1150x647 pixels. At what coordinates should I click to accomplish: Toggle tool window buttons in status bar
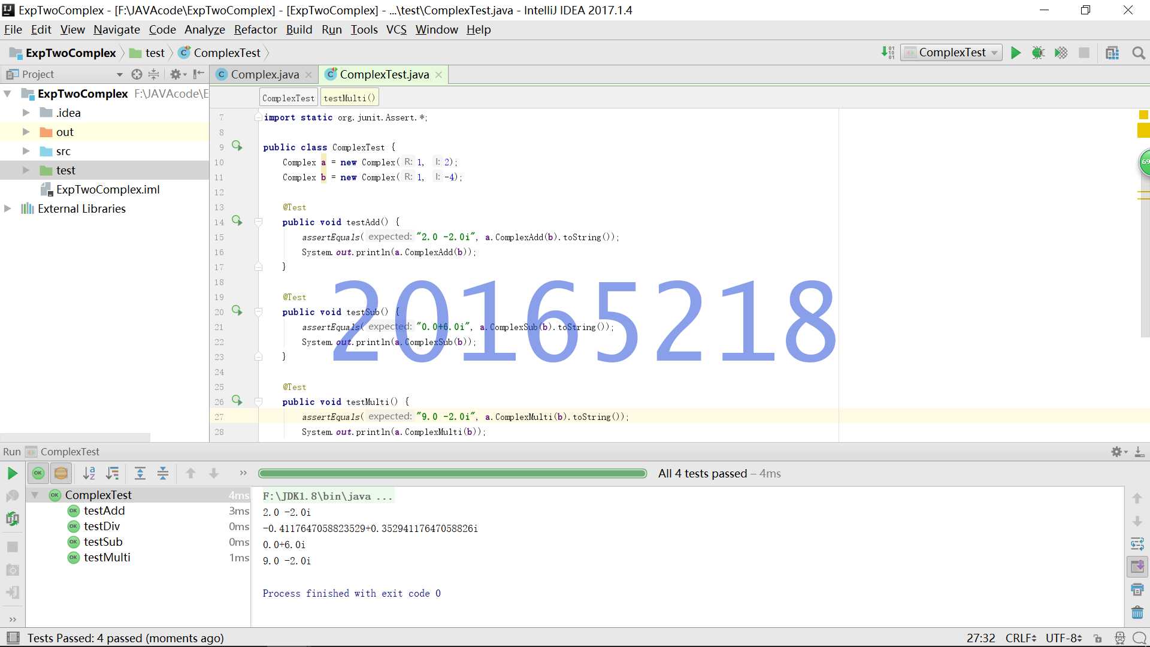pyautogui.click(x=13, y=638)
